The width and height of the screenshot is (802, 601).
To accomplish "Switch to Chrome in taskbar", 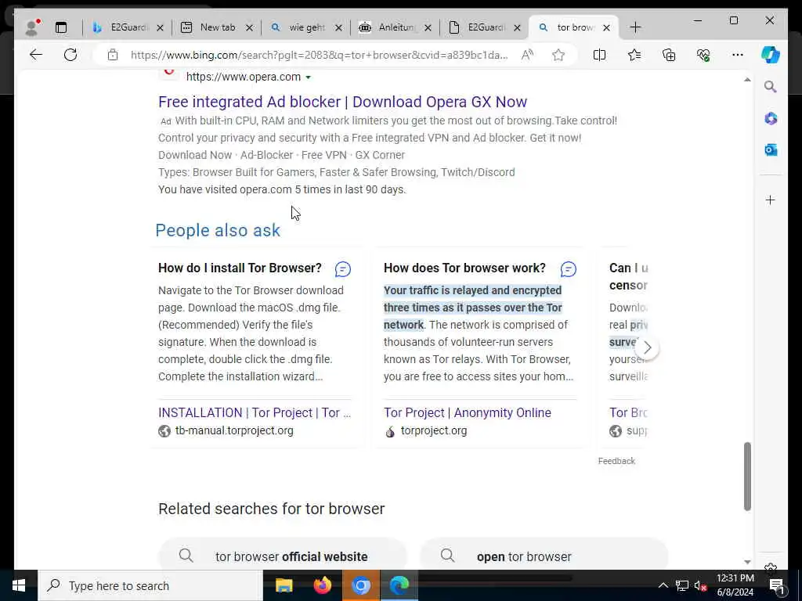I will (360, 585).
